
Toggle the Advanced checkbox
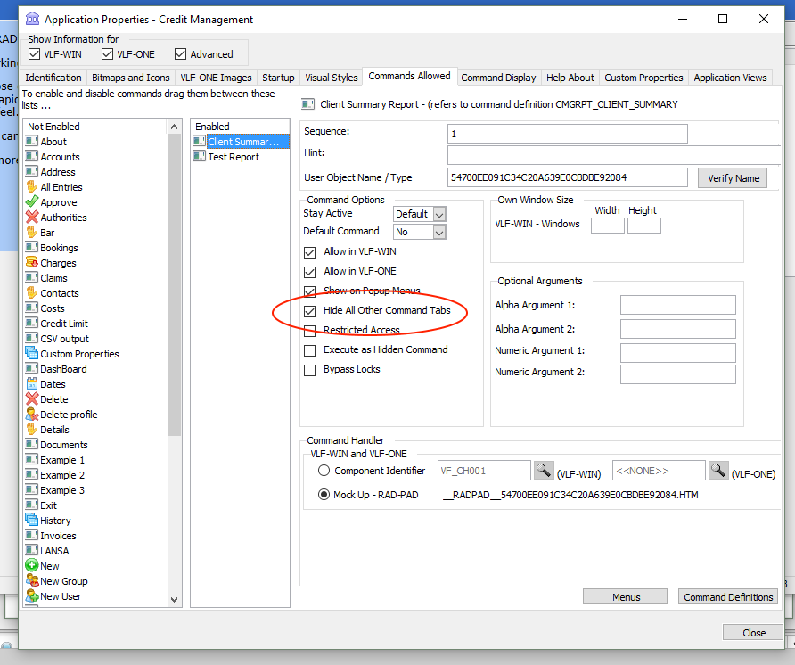tap(181, 53)
